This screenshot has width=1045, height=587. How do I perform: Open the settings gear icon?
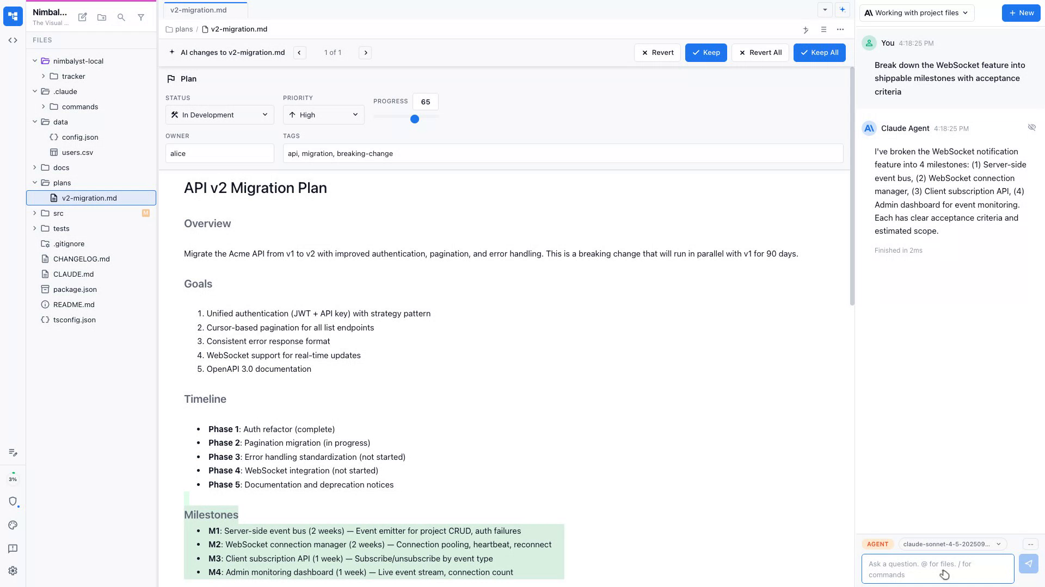pyautogui.click(x=13, y=570)
